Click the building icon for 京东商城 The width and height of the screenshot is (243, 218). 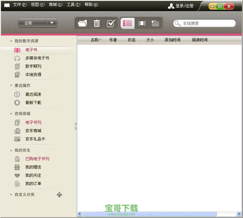pyautogui.click(x=17, y=131)
